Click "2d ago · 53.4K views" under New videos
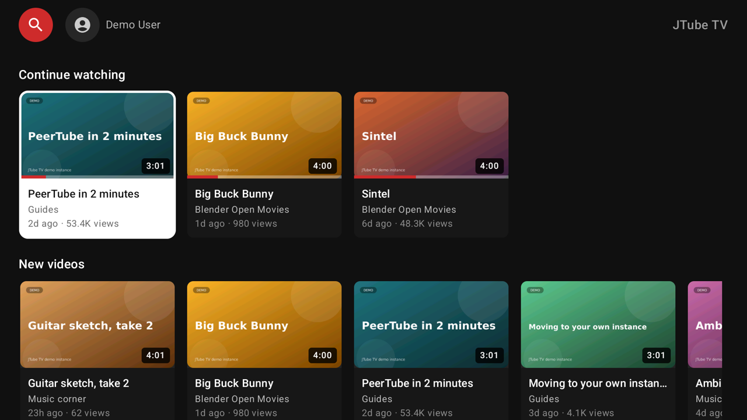This screenshot has height=420, width=747. click(407, 413)
